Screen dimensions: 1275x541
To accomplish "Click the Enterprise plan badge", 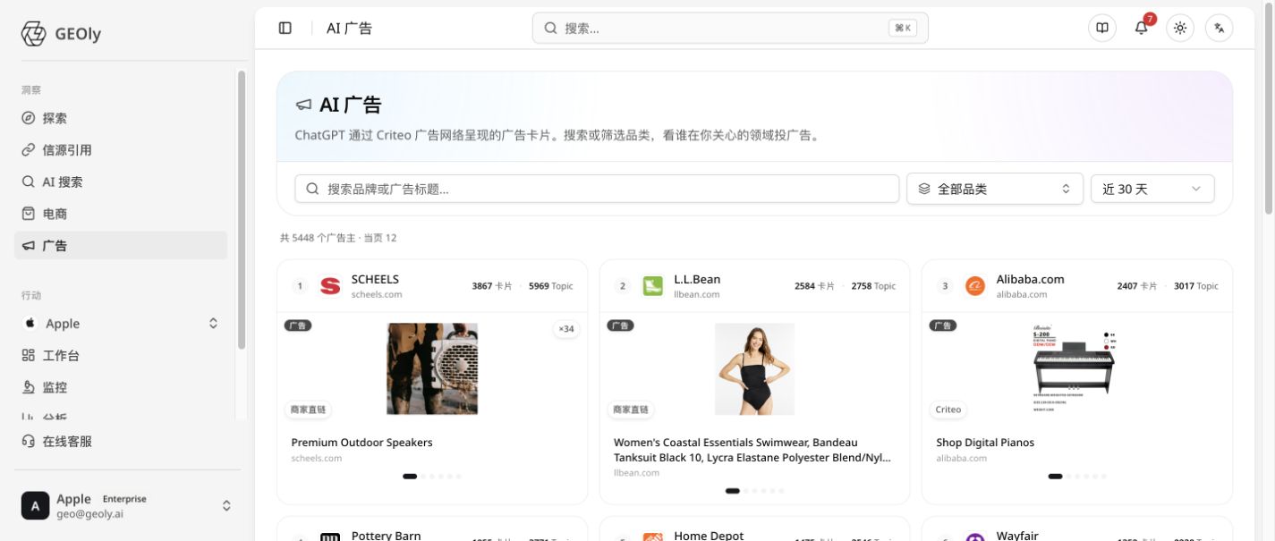I will pos(124,499).
